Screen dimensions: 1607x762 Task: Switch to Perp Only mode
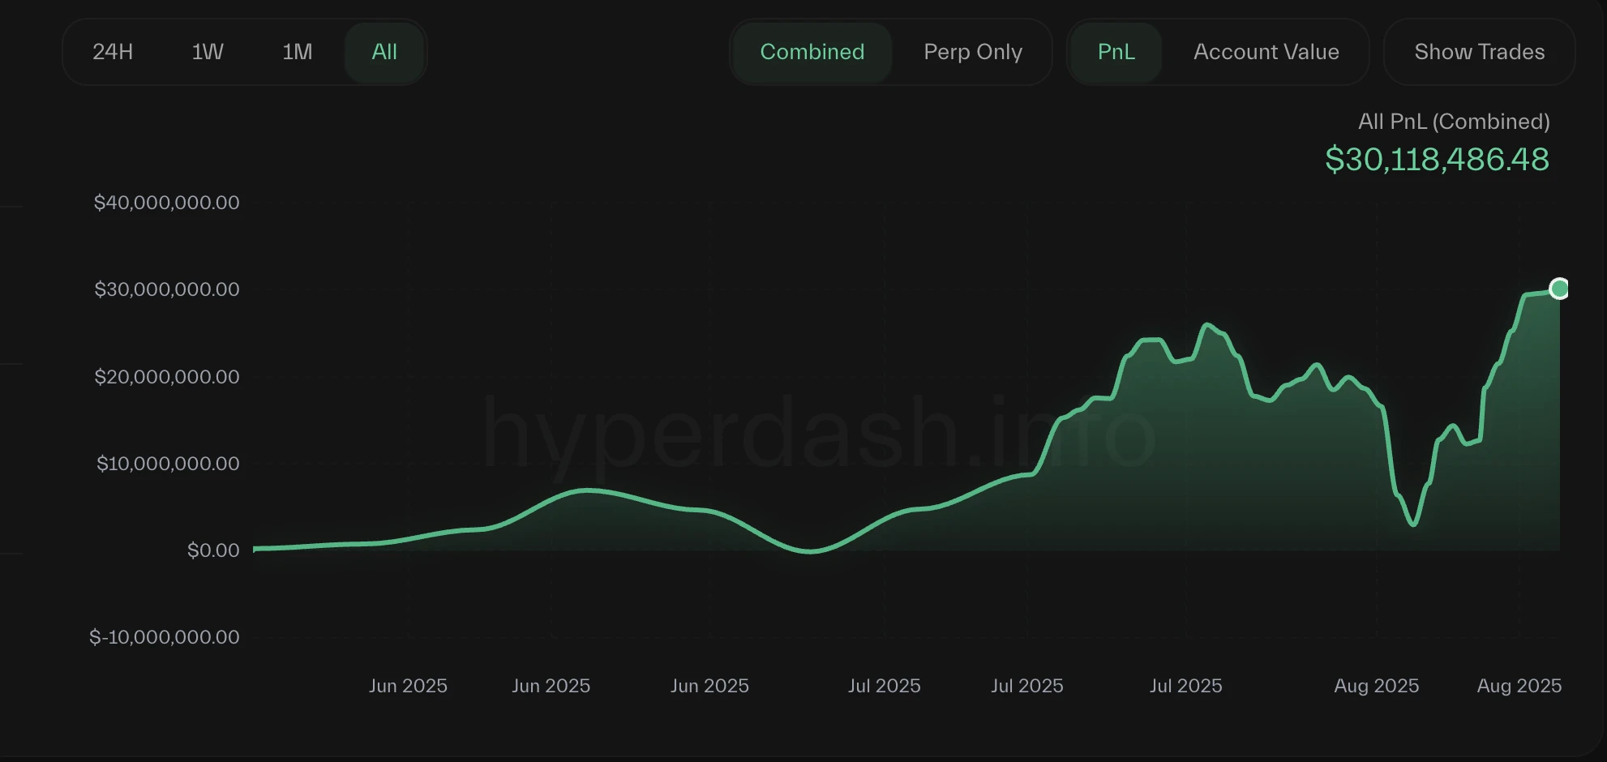click(971, 51)
